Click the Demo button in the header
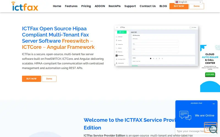The width and height of the screenshot is (220, 137). point(196,6)
